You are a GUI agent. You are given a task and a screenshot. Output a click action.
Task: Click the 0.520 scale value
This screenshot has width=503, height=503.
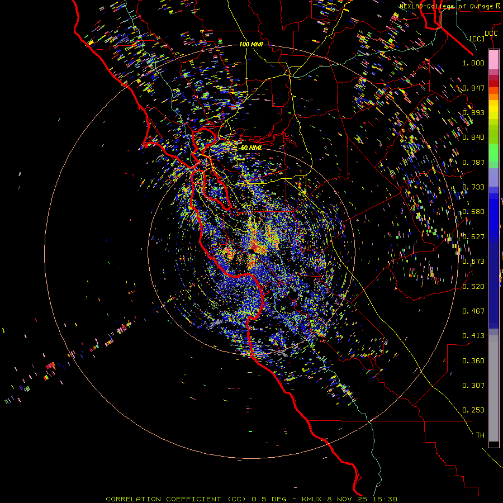[x=473, y=287]
